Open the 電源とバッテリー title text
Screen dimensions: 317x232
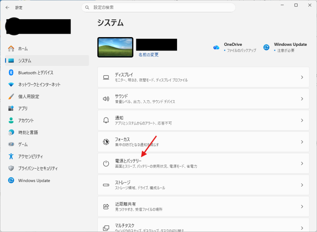pyautogui.click(x=128, y=161)
